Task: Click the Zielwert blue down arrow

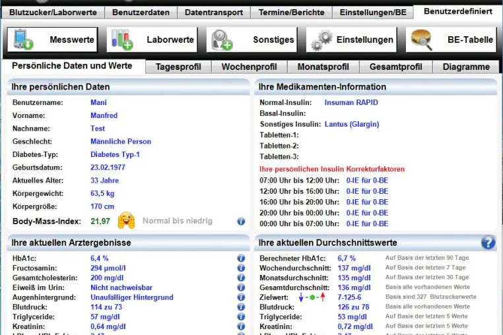Action: [301, 297]
